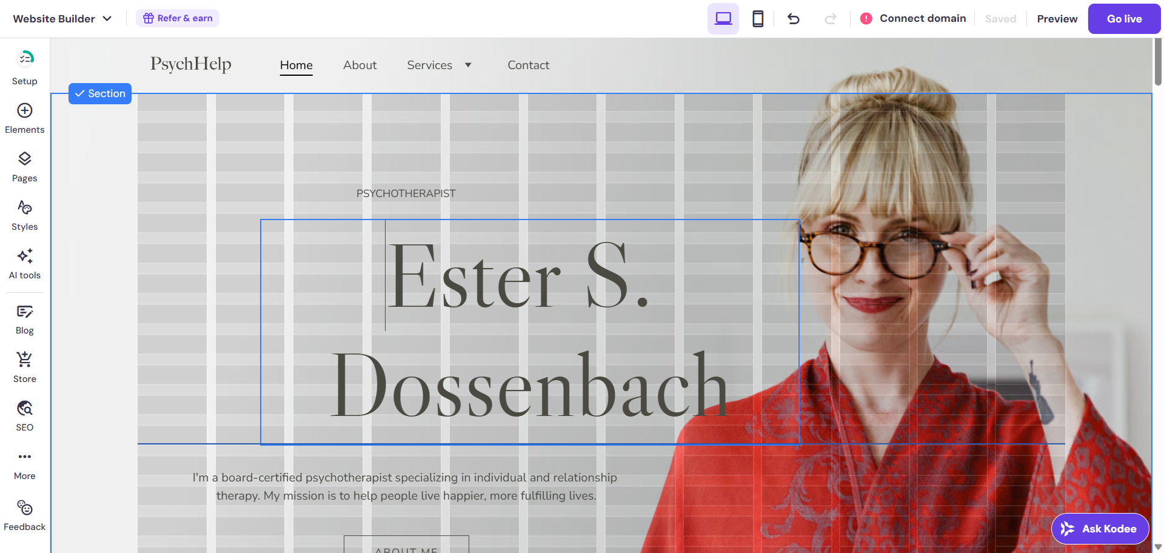The image size is (1164, 553).
Task: Open the Setup panel icon
Action: pyautogui.click(x=25, y=58)
